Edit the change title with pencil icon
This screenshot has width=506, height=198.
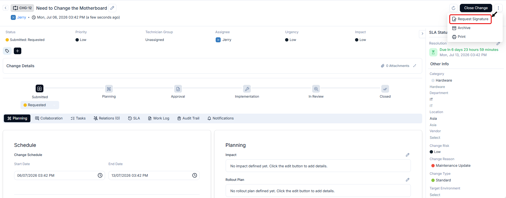click(x=112, y=8)
